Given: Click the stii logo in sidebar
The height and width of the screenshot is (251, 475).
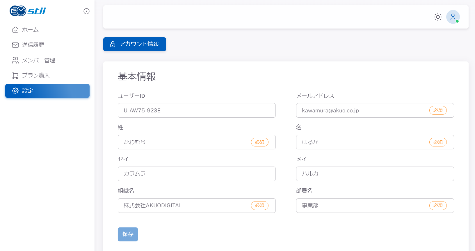Looking at the screenshot, I should 28,11.
